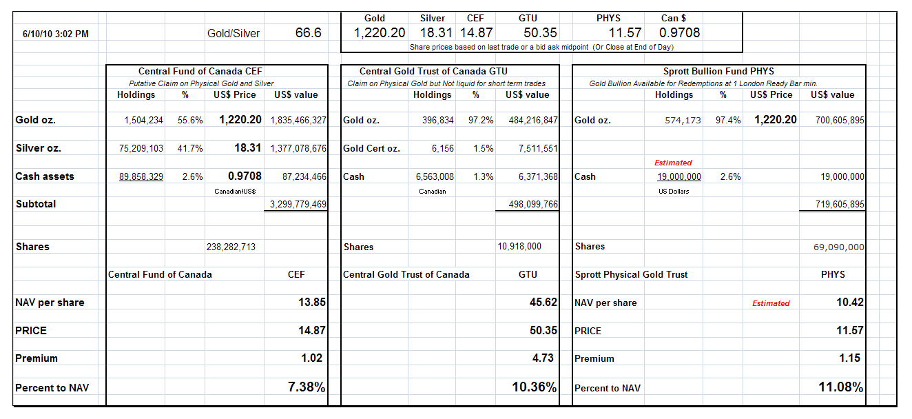Select GTU gold cert value 7,511,551

(539, 148)
